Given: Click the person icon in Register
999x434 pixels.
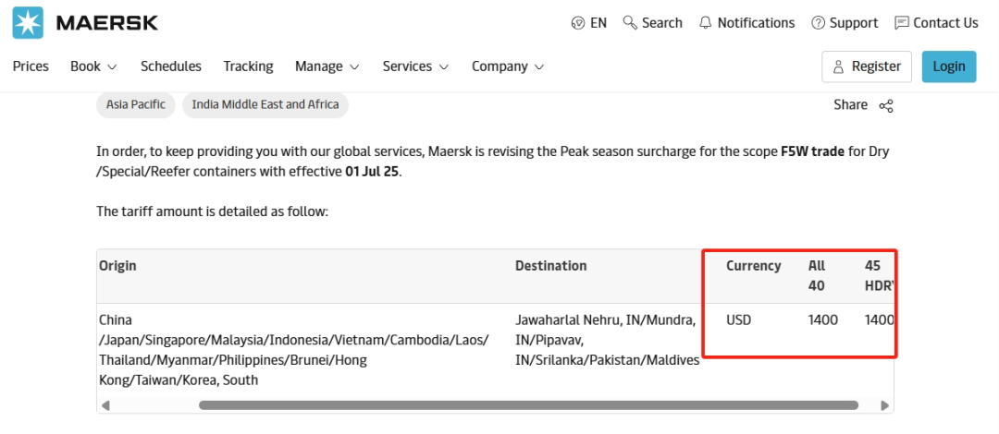Looking at the screenshot, I should (838, 66).
